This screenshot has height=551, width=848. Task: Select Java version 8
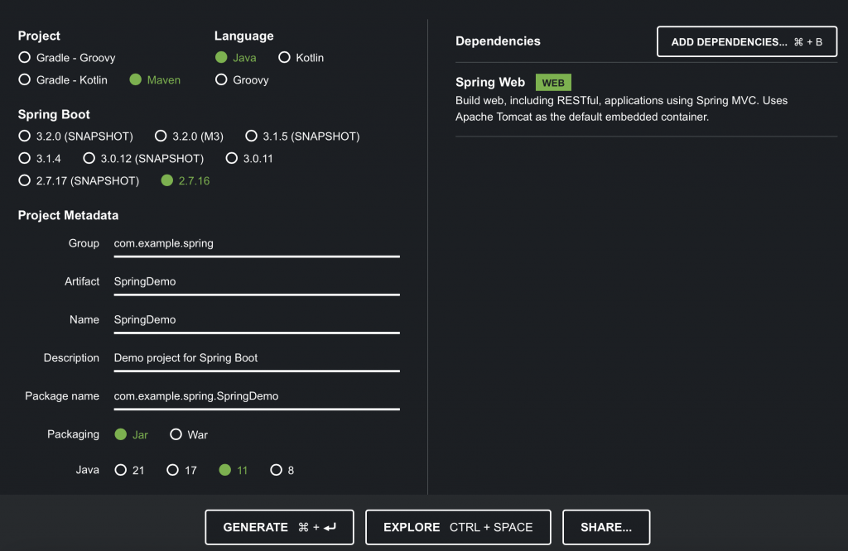click(282, 470)
